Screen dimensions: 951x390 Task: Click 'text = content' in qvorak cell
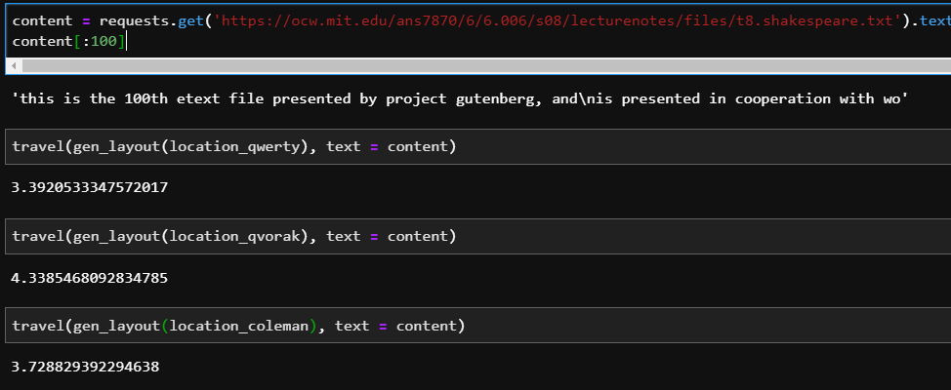tap(391, 236)
